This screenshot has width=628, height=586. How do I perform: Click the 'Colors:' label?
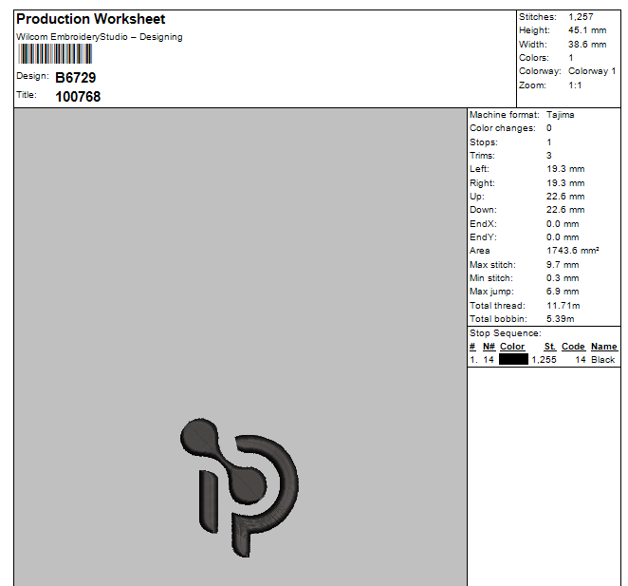coord(534,58)
